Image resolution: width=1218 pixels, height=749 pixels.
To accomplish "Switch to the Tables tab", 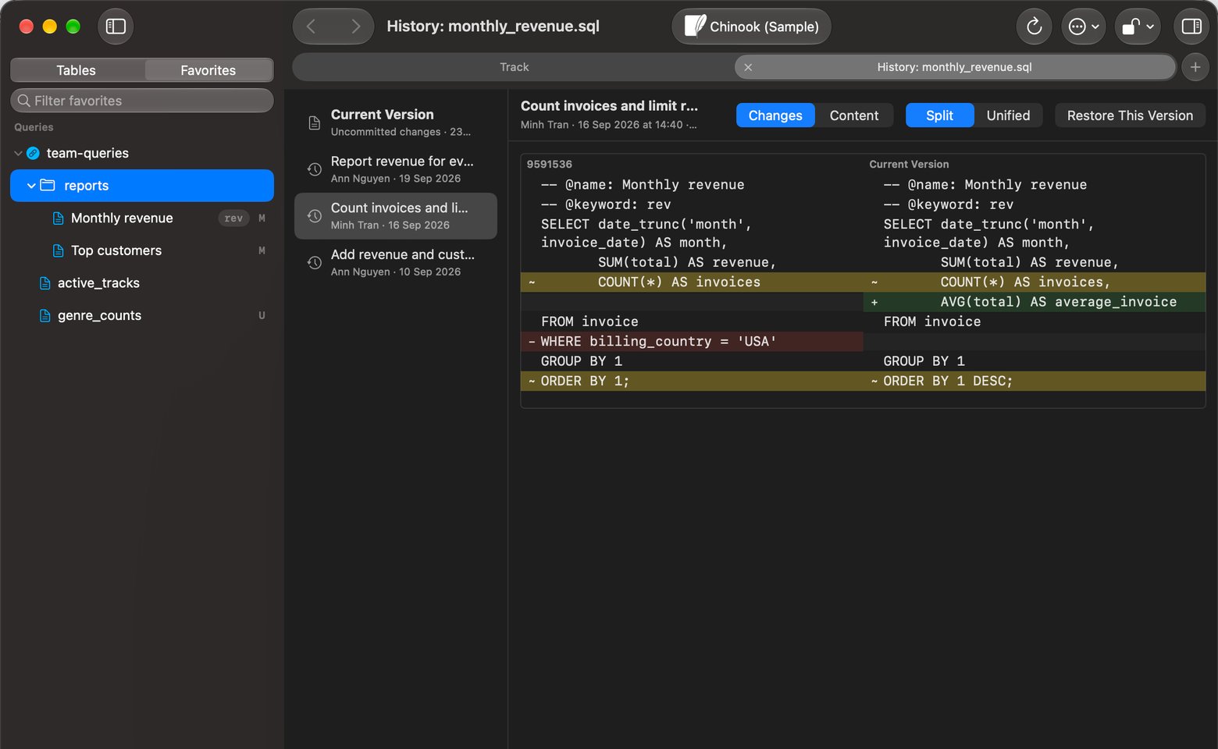I will point(77,70).
